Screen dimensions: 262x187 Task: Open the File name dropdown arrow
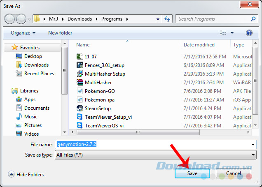[x=253, y=145]
